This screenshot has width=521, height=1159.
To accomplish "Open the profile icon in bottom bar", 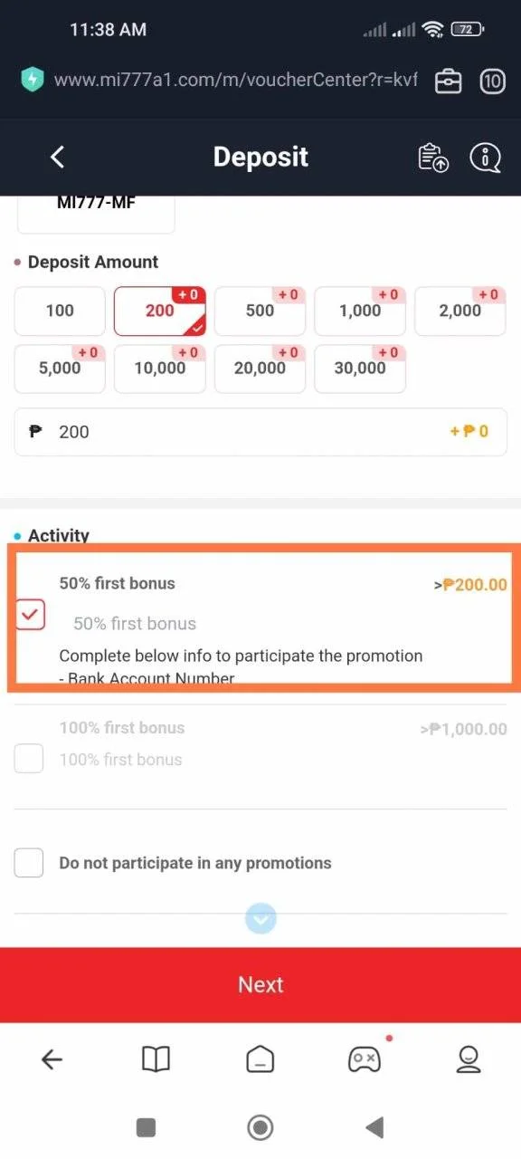I will (x=469, y=1058).
